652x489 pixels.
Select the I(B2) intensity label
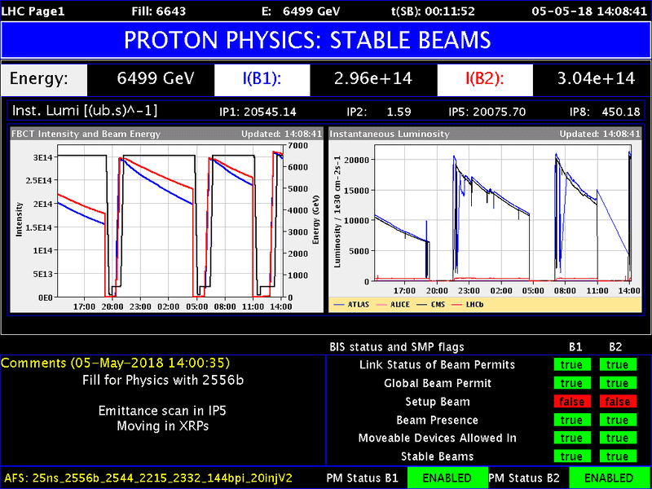[485, 78]
